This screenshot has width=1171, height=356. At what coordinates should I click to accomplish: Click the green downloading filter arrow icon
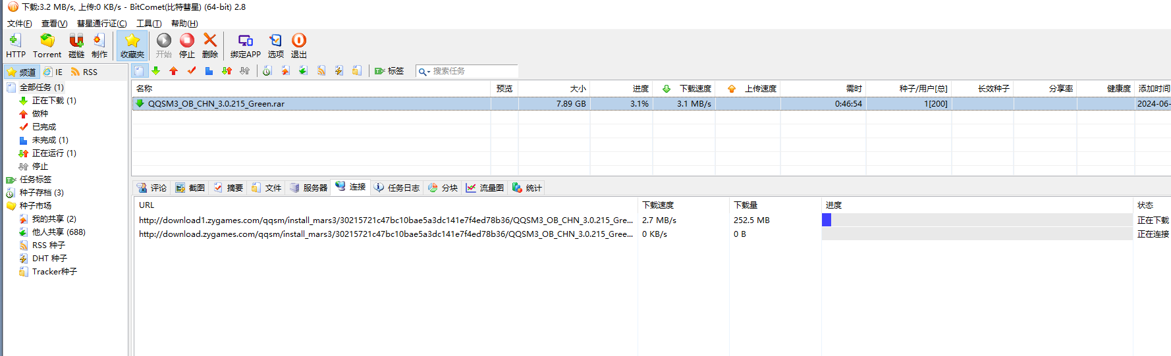(x=156, y=71)
